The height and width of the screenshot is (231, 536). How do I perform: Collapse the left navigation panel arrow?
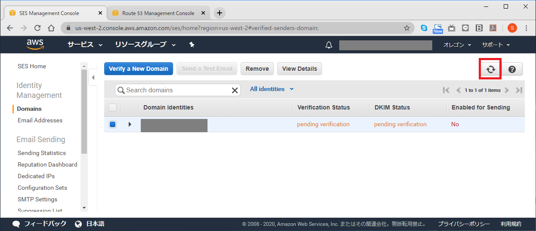(x=93, y=78)
